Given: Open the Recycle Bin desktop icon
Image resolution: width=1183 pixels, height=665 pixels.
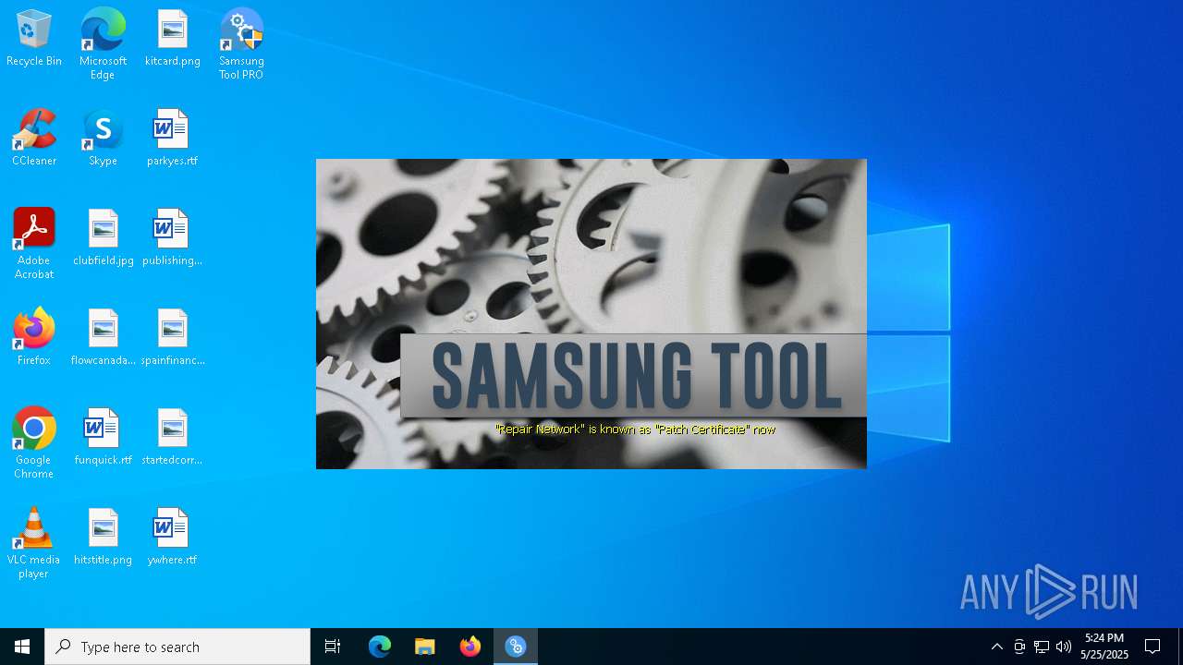Looking at the screenshot, I should click(x=34, y=39).
